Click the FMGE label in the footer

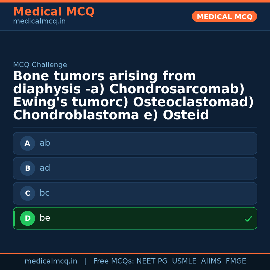click(x=236, y=261)
